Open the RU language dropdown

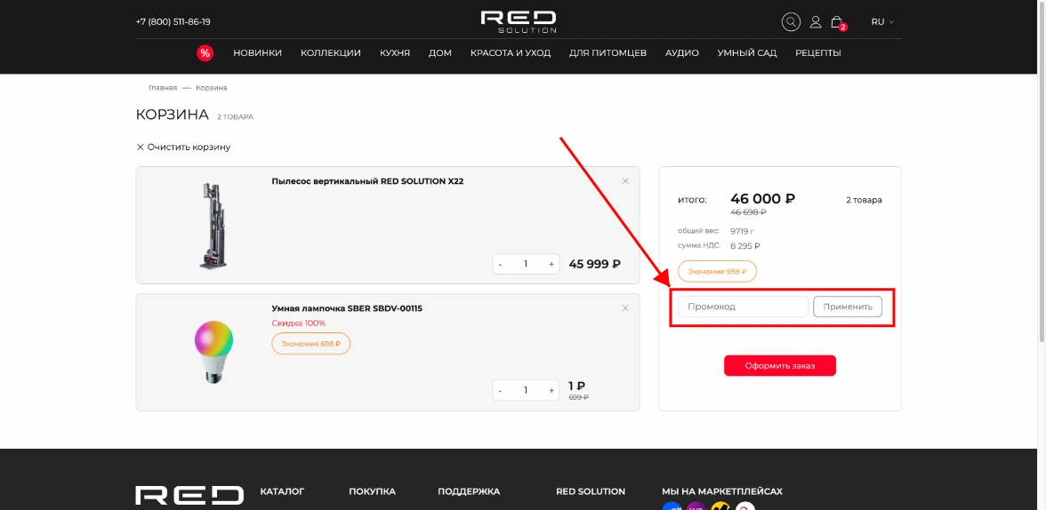pyautogui.click(x=882, y=22)
